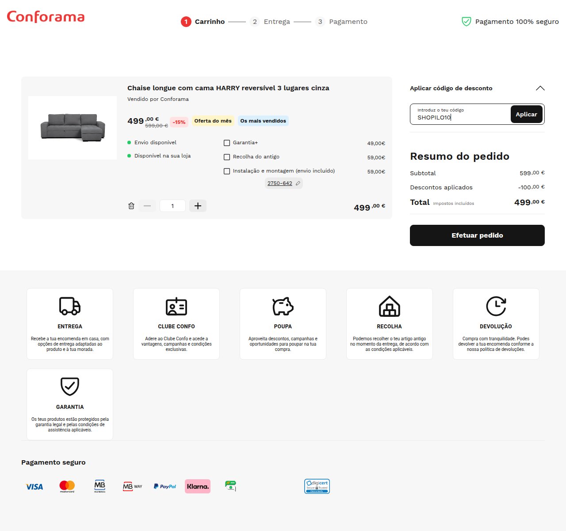Click the Envio disponível status
This screenshot has width=566, height=531.
152,142
